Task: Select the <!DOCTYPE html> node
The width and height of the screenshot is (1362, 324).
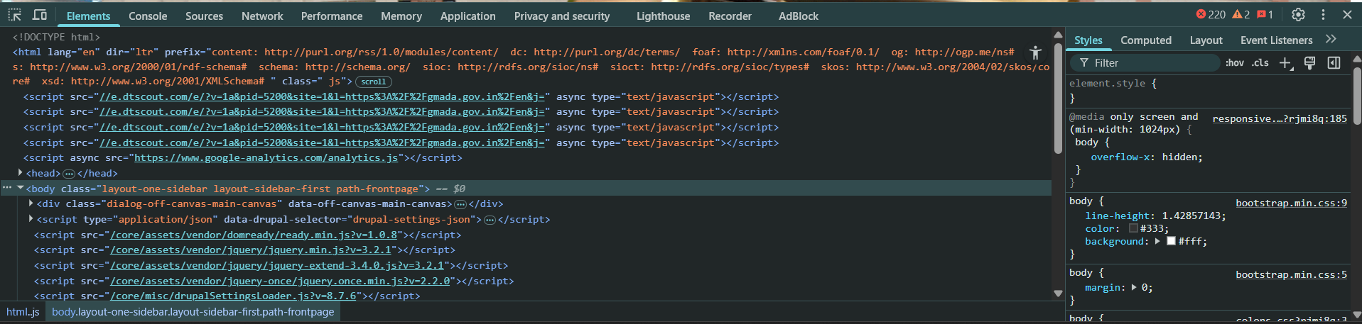Action: coord(56,37)
